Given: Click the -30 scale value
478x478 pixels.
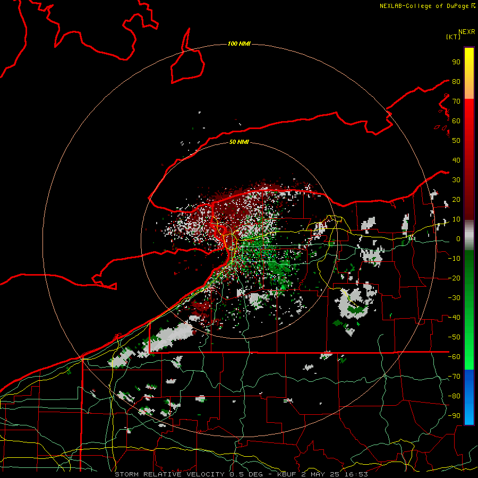Looking at the screenshot, I should (x=454, y=298).
